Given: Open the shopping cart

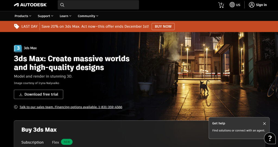Looking at the screenshot, I should point(221,5).
